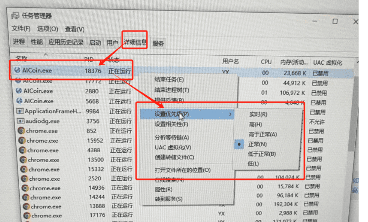Screen dimensions: 368x222
Task: Sort by the CPU column header
Action: [x=266, y=62]
